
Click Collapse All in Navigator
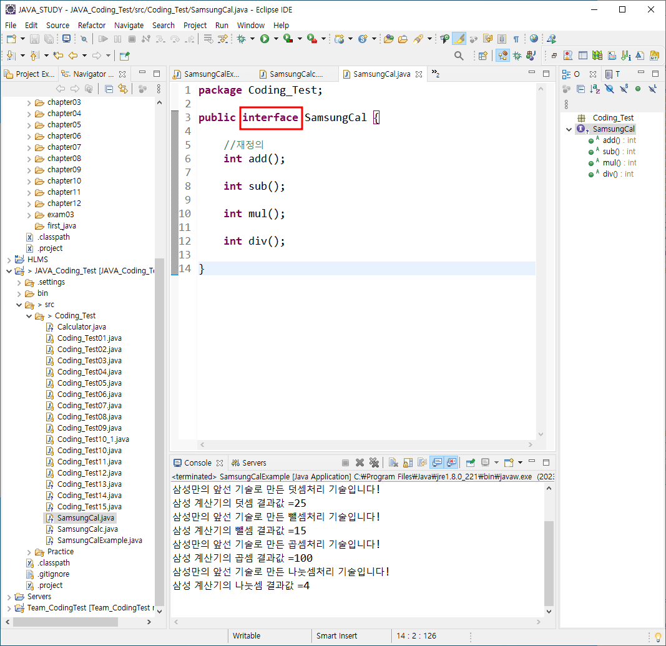click(x=109, y=89)
